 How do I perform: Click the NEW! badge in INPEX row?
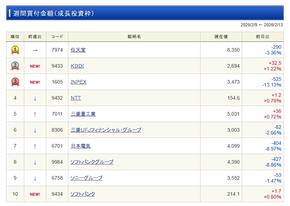pyautogui.click(x=35, y=82)
